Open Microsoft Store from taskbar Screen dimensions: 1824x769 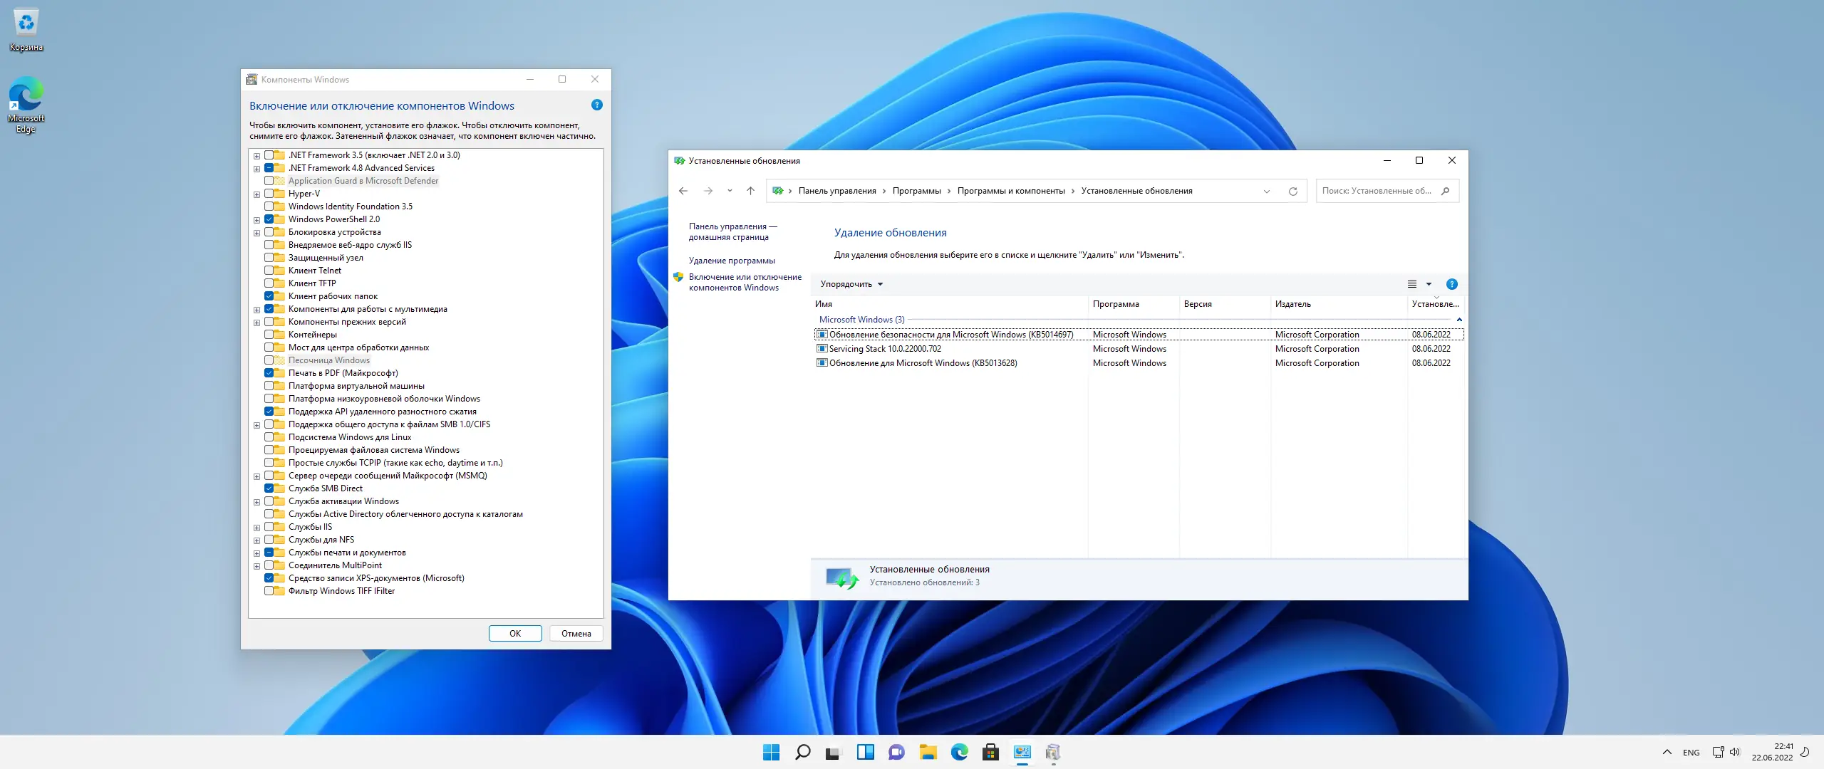(x=990, y=752)
